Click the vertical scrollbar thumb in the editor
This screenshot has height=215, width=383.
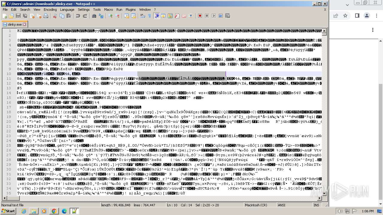(324, 34)
